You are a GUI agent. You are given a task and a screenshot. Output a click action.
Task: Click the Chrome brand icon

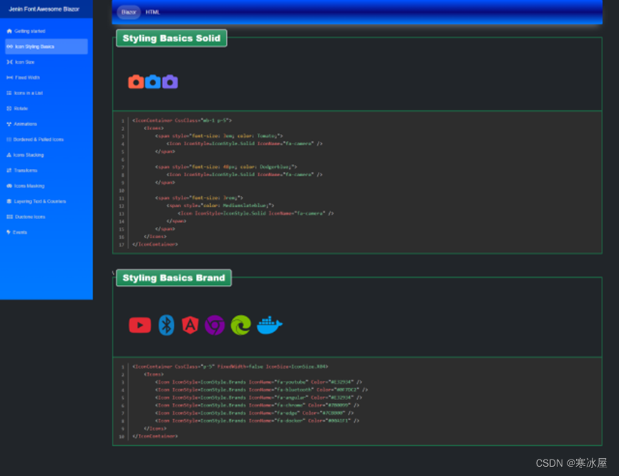click(x=215, y=325)
